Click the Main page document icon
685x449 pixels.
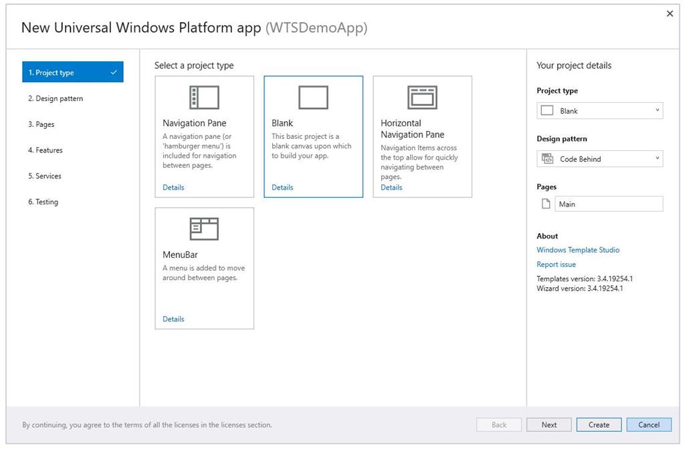pos(545,204)
